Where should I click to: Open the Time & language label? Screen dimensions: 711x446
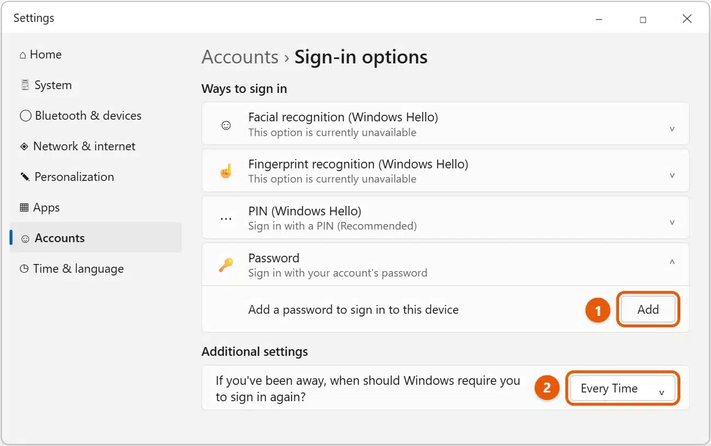click(x=78, y=269)
